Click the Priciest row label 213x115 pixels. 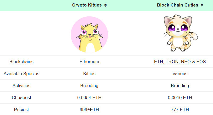(x=21, y=110)
